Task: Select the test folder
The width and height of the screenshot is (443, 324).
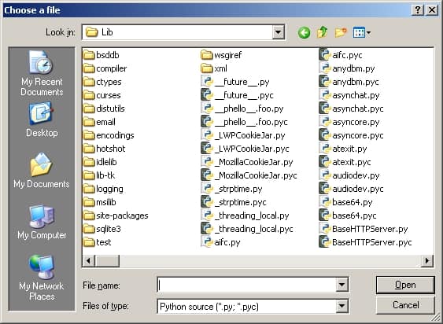Action: click(98, 242)
